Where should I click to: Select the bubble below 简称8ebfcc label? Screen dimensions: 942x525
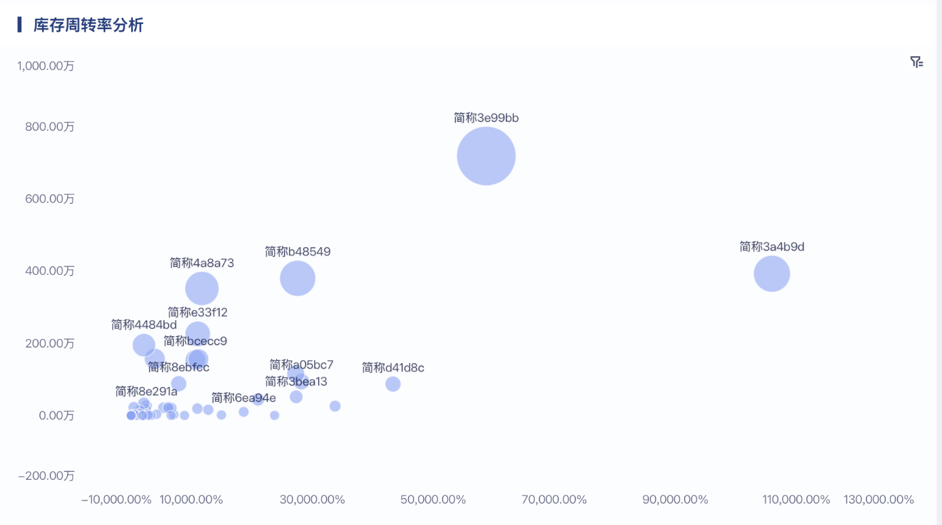click(x=179, y=384)
